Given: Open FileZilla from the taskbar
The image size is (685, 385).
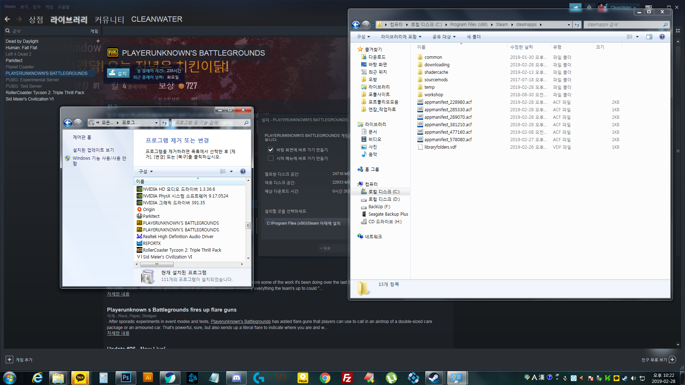Looking at the screenshot, I should (x=347, y=378).
